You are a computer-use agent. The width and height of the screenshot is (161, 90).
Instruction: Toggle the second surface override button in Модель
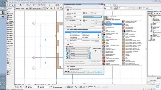(x=67, y=51)
